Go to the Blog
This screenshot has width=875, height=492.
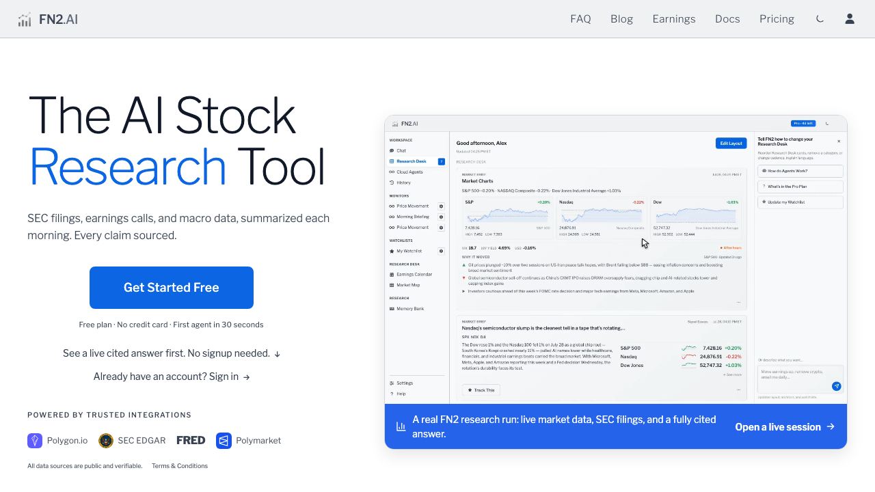coord(621,19)
